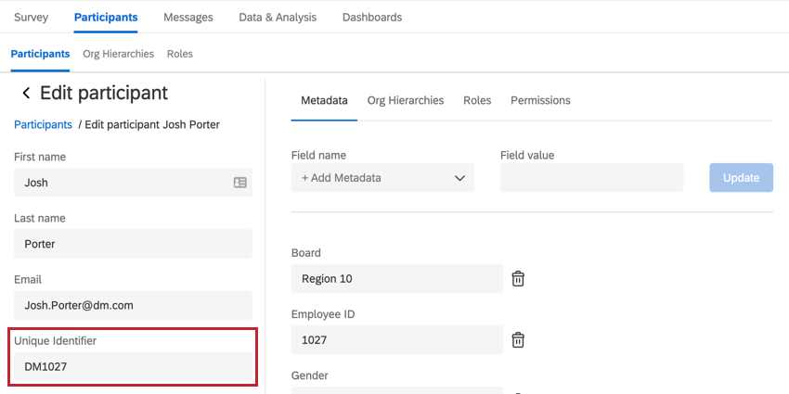Open the Data & Analysis tab
The width and height of the screenshot is (789, 394).
tap(277, 17)
